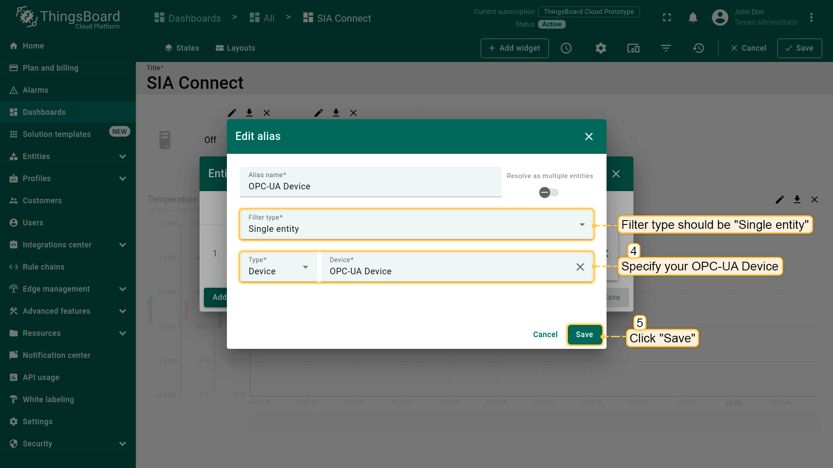Viewport: 833px width, 468px height.
Task: Click the entity aliases icon in toolbar
Action: (633, 48)
